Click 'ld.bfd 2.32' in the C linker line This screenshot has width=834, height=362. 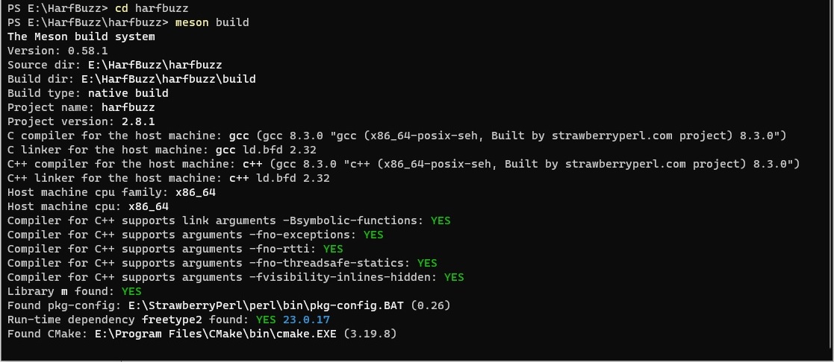coord(279,150)
